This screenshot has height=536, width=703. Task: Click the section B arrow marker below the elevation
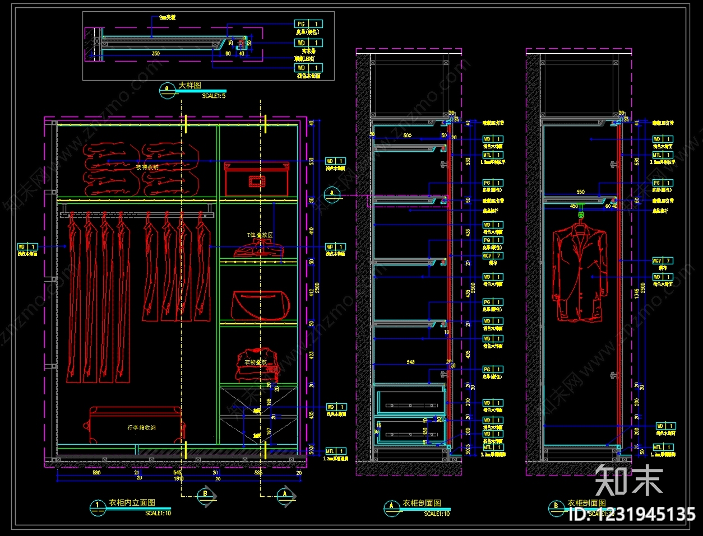click(206, 495)
